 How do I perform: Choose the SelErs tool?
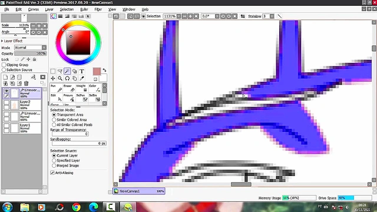point(94,98)
